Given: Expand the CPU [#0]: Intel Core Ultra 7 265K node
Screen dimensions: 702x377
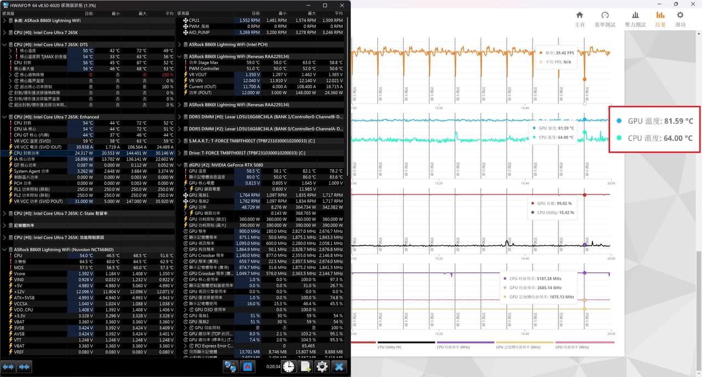Looking at the screenshot, I should (x=4, y=32).
